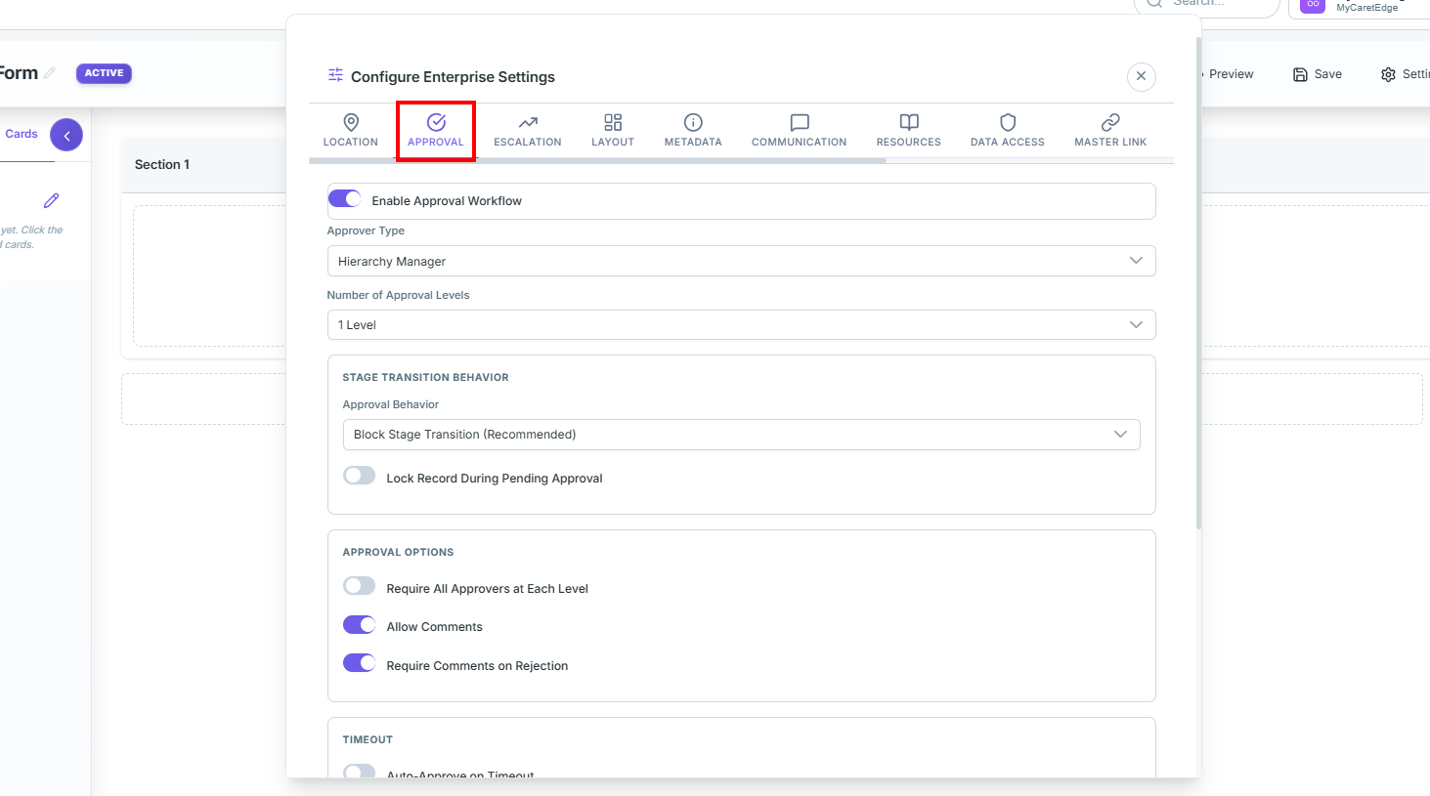Screen dimensions: 1430x796
Task: Click the dialog's vertical scrollbar
Action: coord(1198,283)
